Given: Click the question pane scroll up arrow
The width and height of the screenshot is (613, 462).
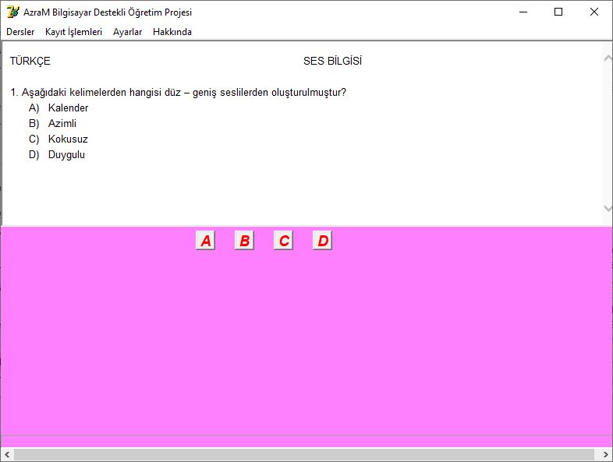Looking at the screenshot, I should [608, 58].
